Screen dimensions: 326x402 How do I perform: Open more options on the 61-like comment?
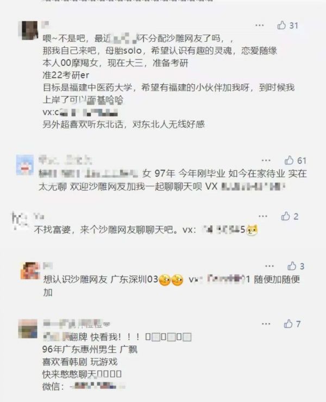(x=266, y=160)
